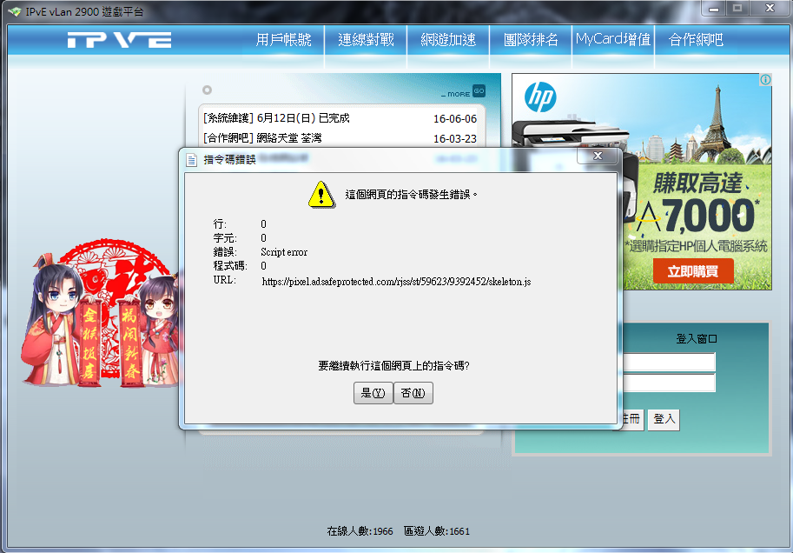Click the 區遊人數:1661 status text
Image resolution: width=793 pixels, height=553 pixels.
tap(436, 531)
